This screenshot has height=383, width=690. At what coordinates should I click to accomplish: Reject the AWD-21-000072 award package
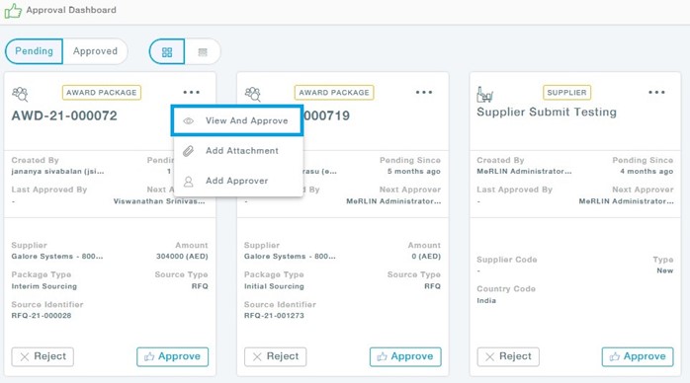click(x=43, y=356)
